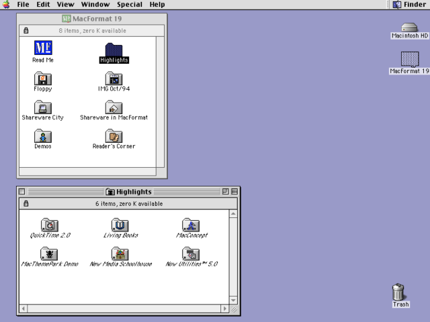Click the 'Read Me' file label

pyautogui.click(x=43, y=60)
